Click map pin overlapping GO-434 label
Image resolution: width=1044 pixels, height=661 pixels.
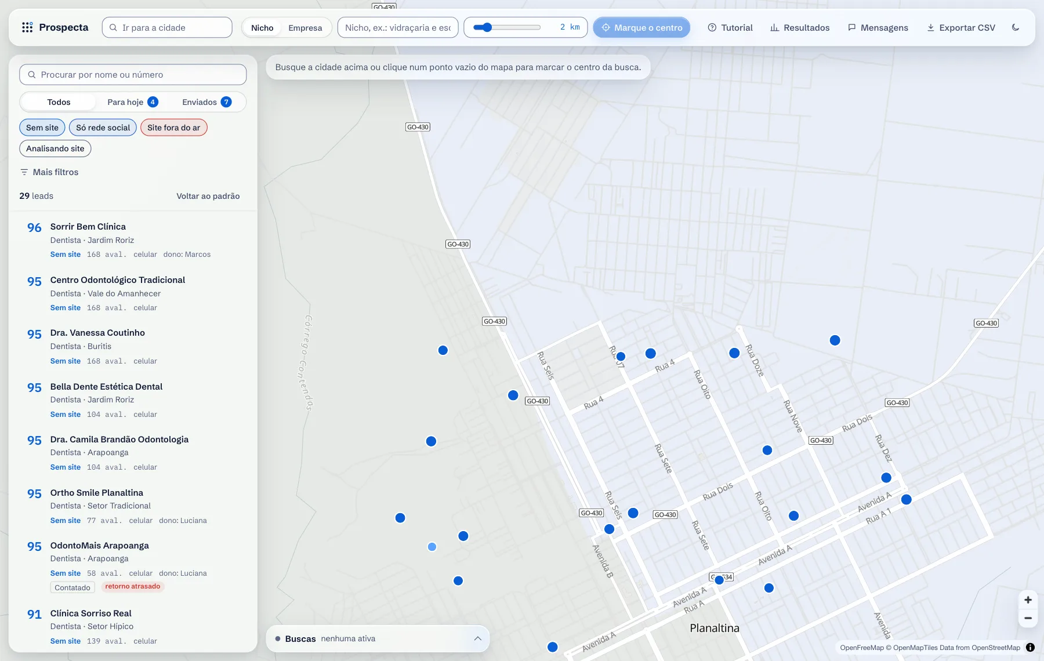coord(719,580)
